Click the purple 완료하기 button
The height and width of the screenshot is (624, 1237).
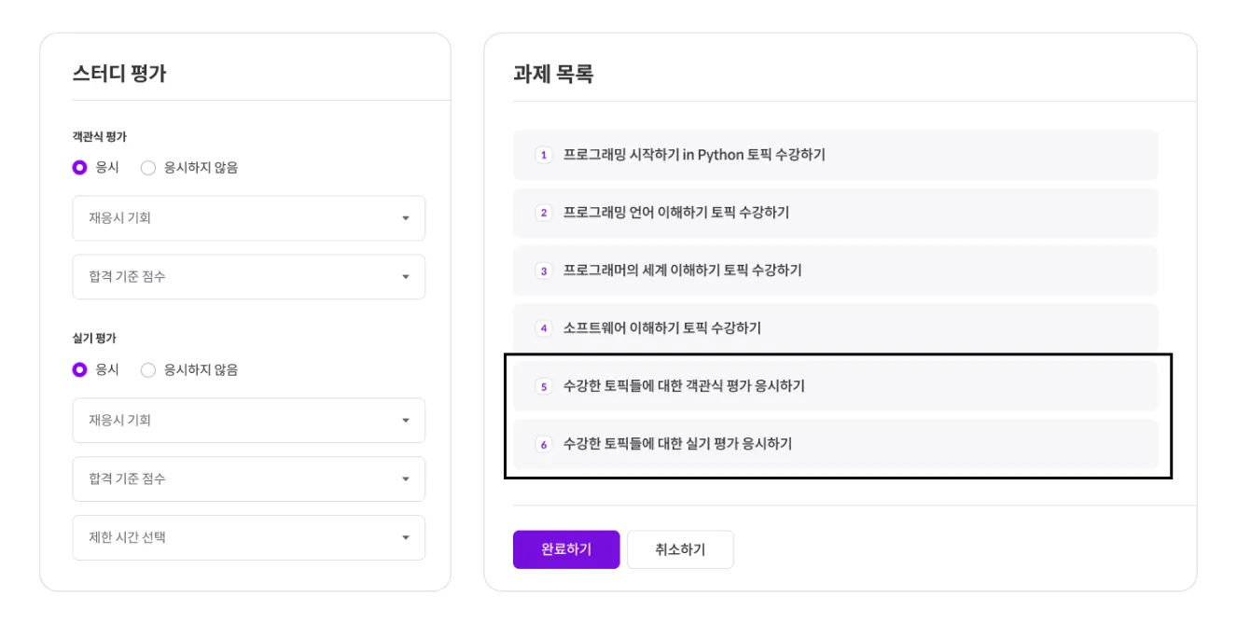[x=566, y=549]
